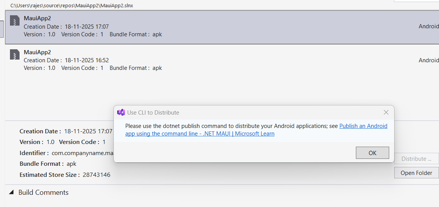The image size is (439, 207).
Task: Click the Android platform label of 17:07 archive
Action: pyautogui.click(x=429, y=26)
